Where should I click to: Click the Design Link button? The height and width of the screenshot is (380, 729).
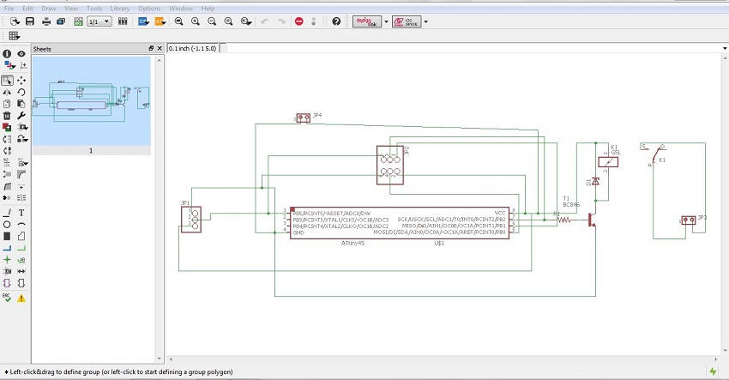pos(367,21)
